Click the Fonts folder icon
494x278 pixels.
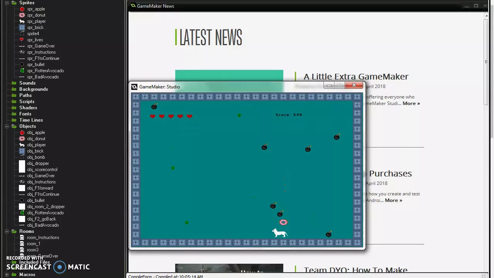point(14,114)
